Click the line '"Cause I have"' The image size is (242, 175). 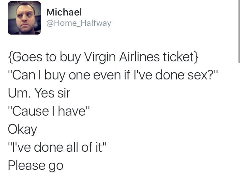click(49, 111)
